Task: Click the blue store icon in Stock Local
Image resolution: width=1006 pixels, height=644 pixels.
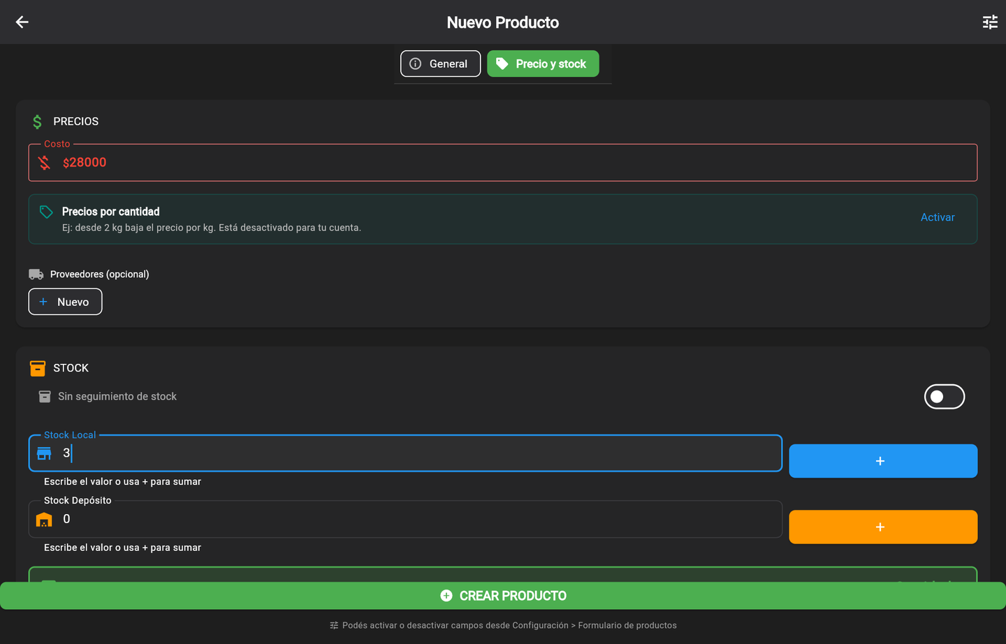Action: click(x=44, y=453)
